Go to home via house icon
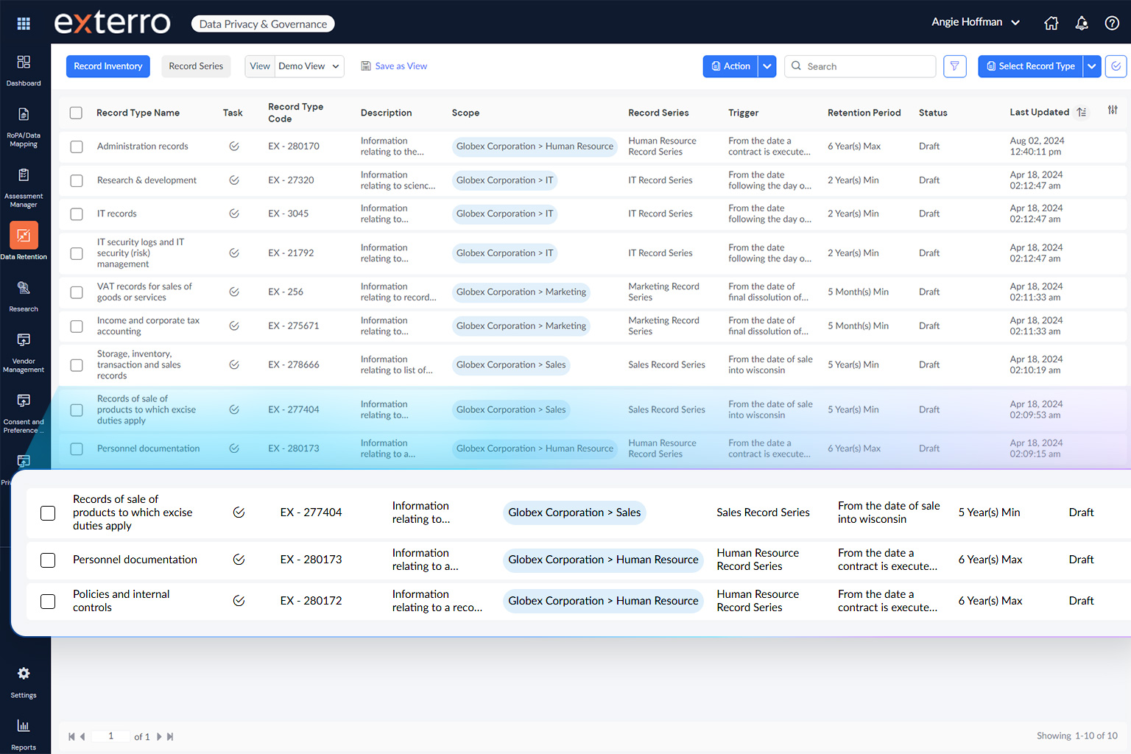The width and height of the screenshot is (1131, 754). (x=1051, y=23)
